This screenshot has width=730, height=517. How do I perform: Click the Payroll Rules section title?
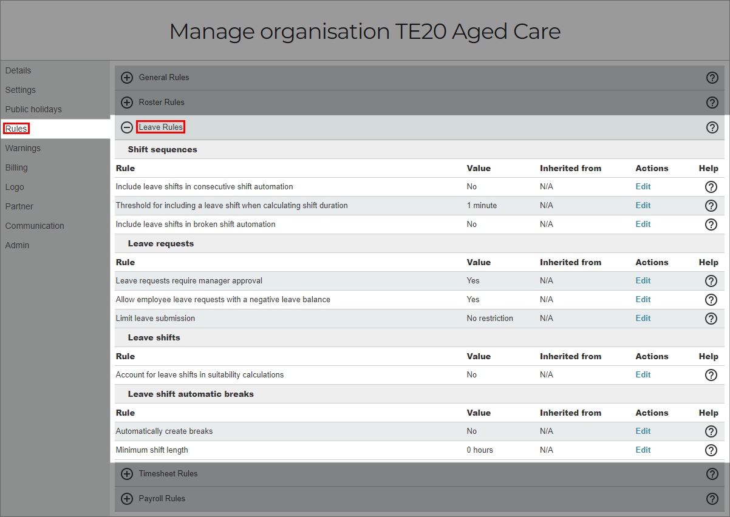click(x=162, y=498)
